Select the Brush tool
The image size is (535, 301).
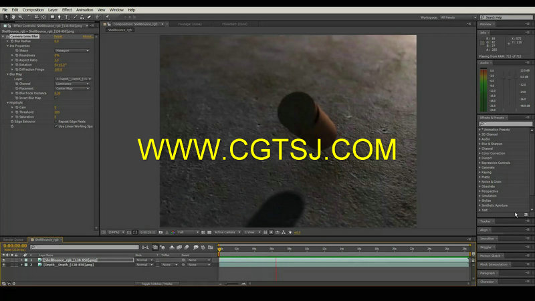pyautogui.click(x=75, y=17)
